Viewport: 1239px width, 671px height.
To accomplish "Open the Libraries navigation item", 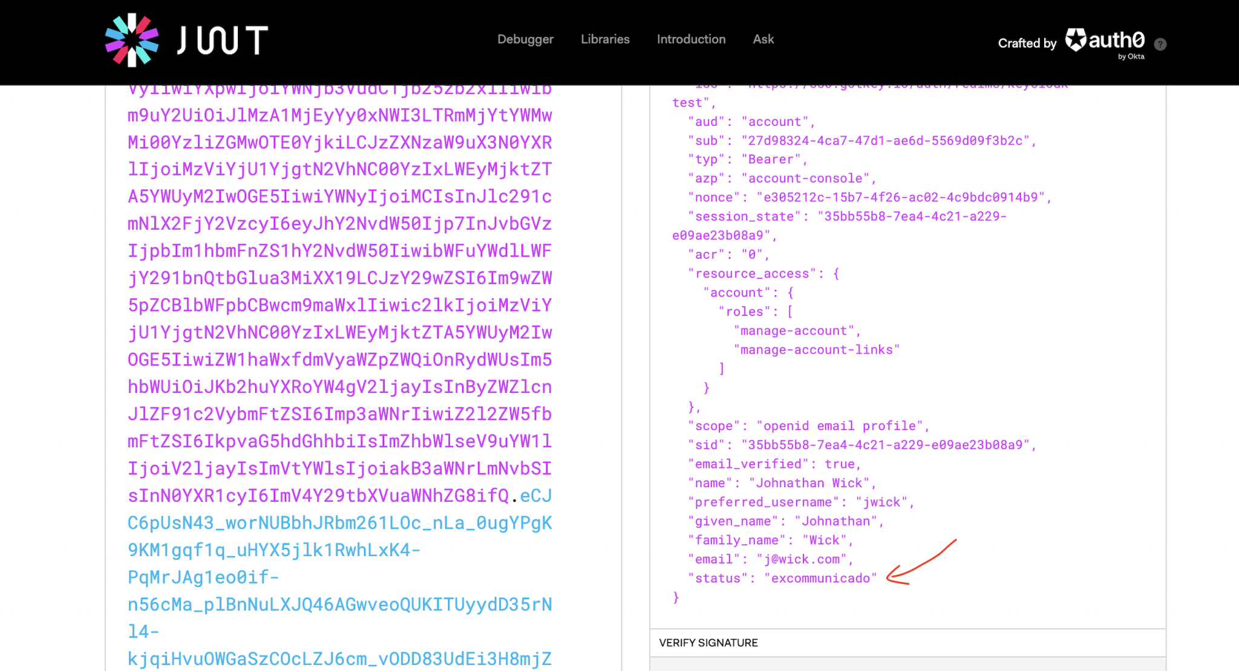I will coord(605,39).
